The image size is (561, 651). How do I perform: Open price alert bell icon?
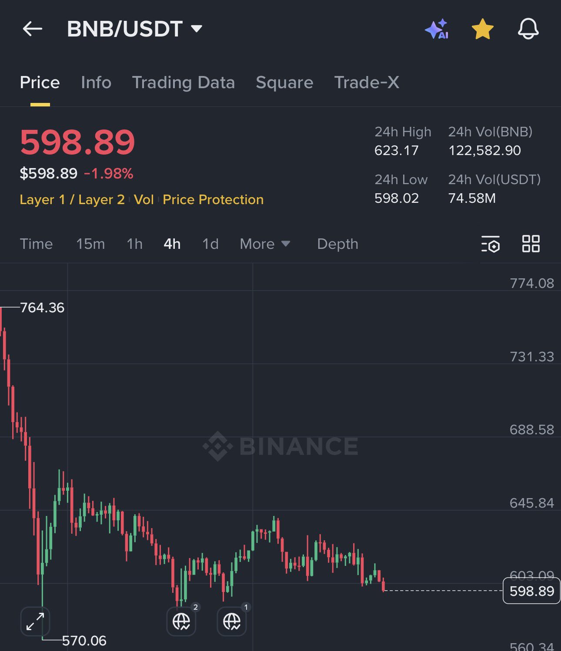point(528,29)
